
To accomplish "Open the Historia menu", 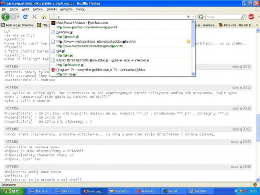I will [38, 9].
